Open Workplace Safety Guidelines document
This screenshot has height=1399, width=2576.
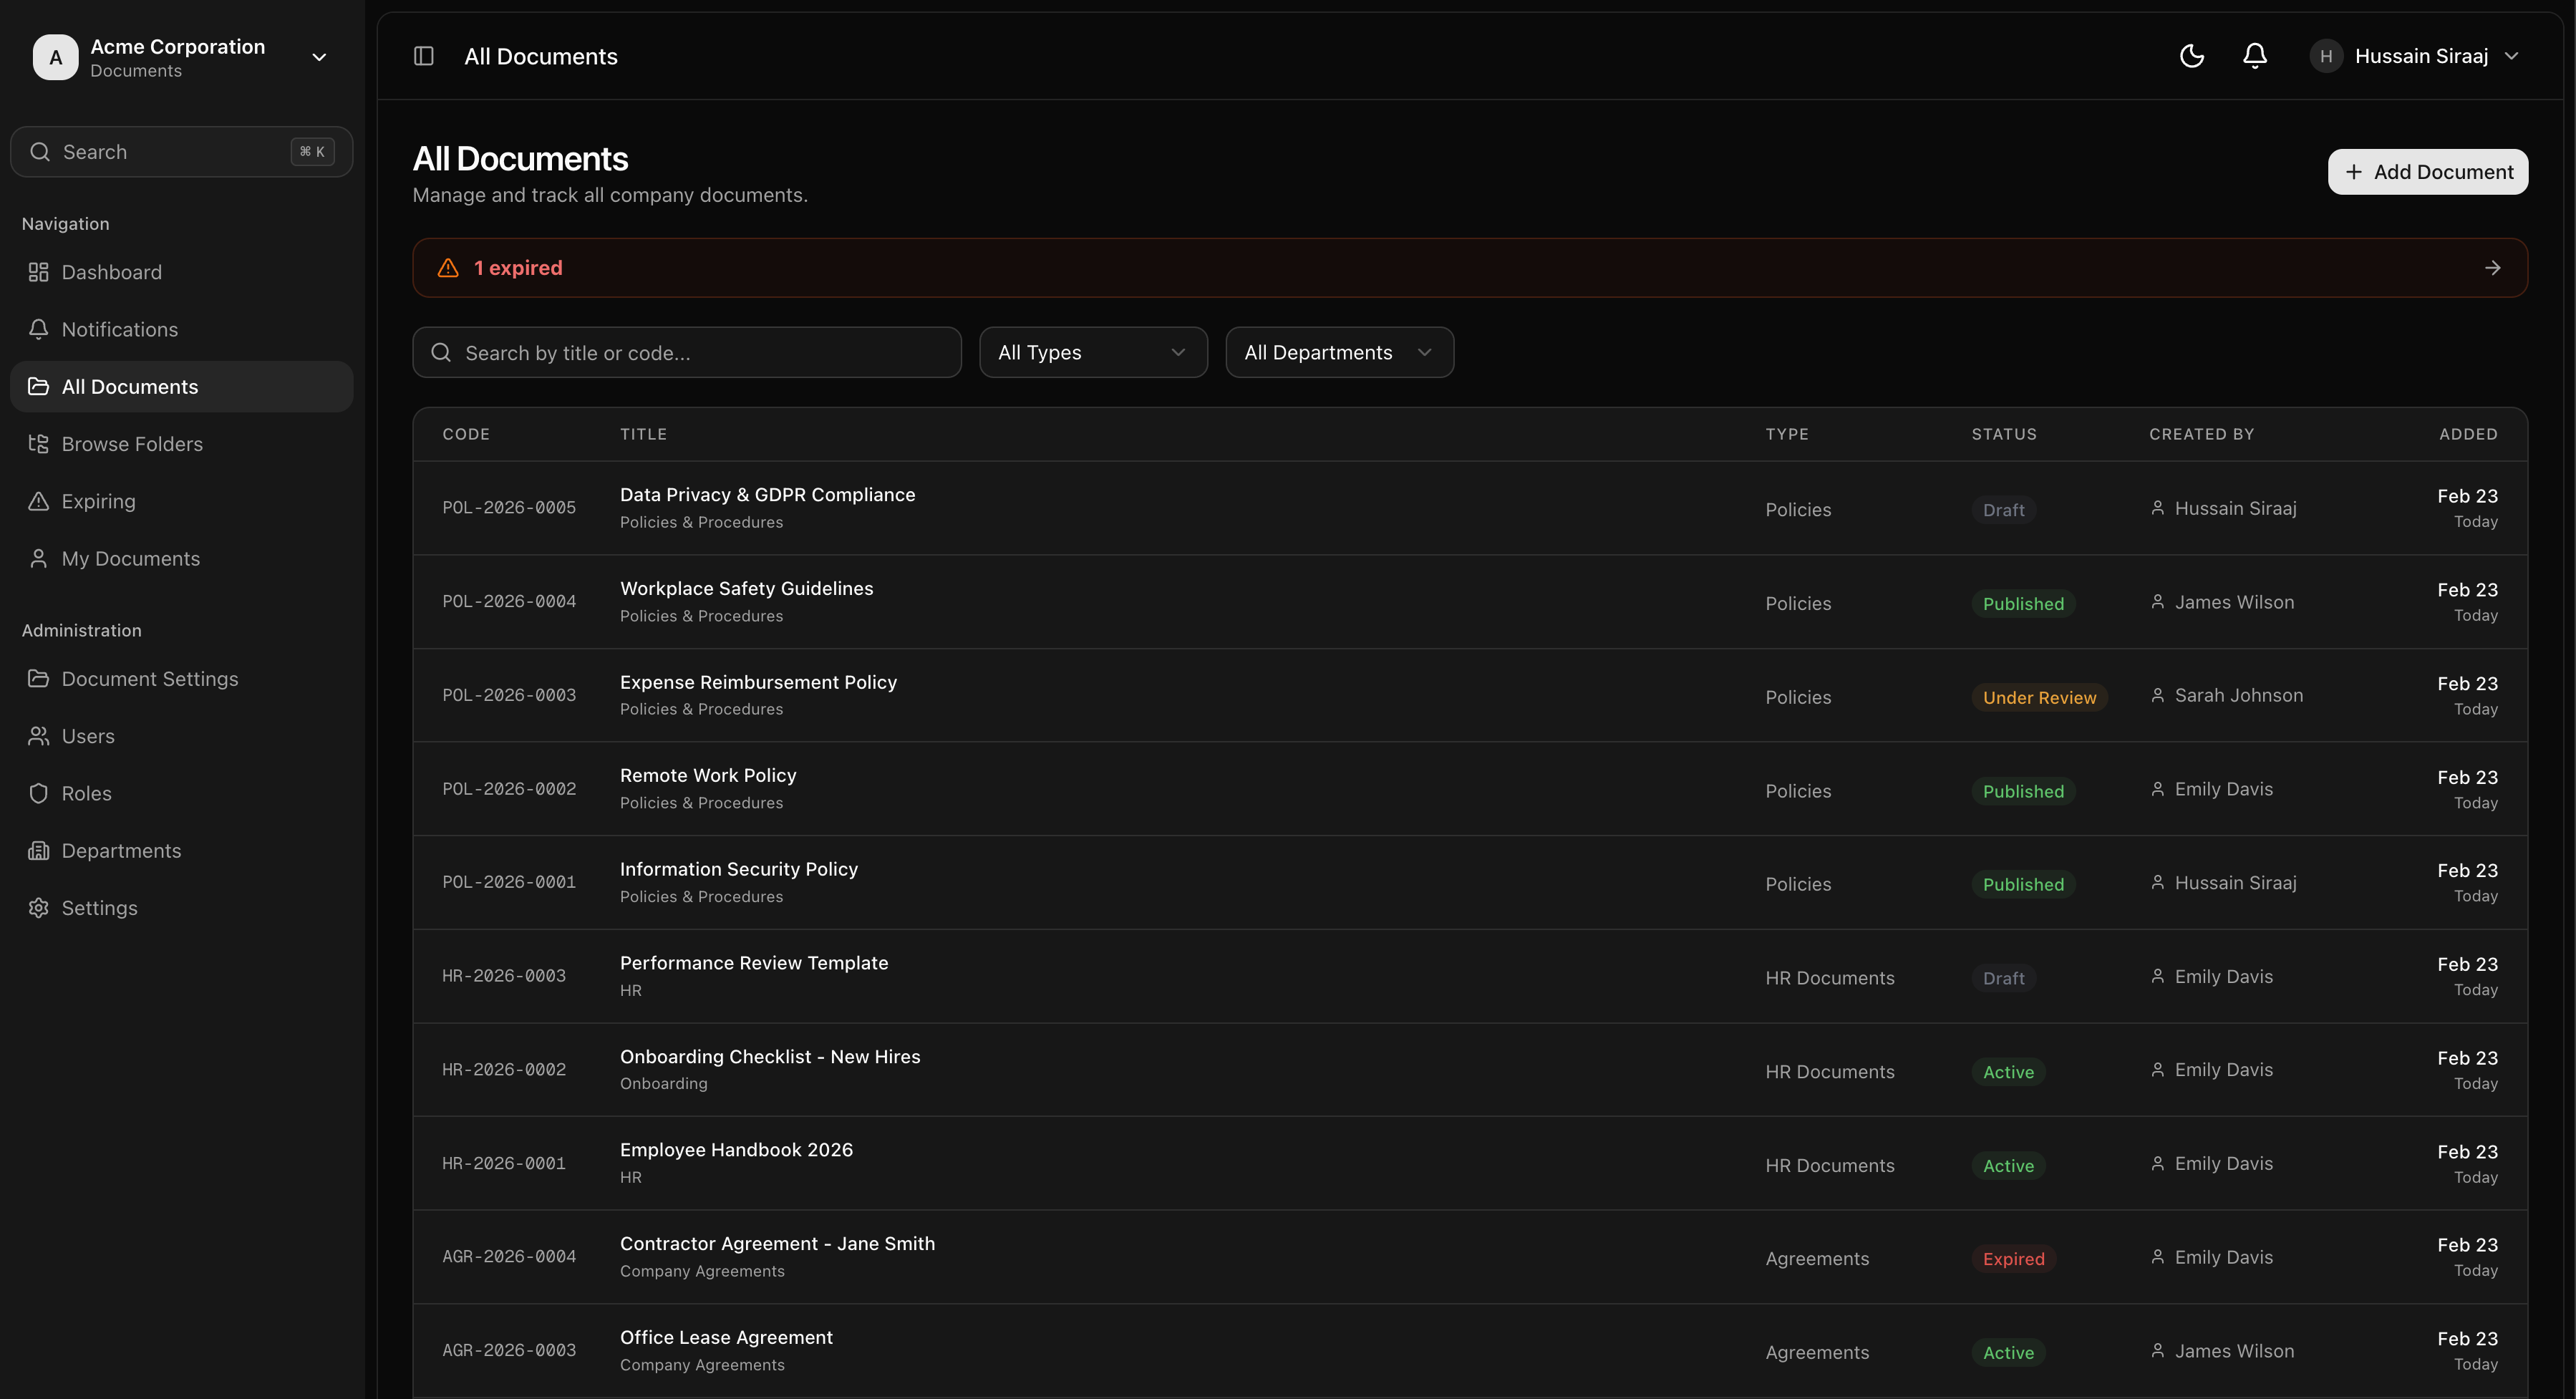coord(746,588)
